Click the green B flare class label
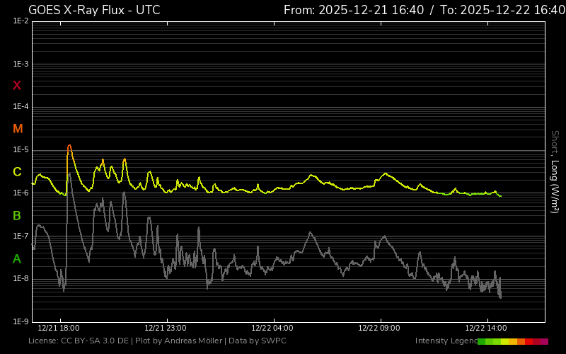 (x=16, y=216)
